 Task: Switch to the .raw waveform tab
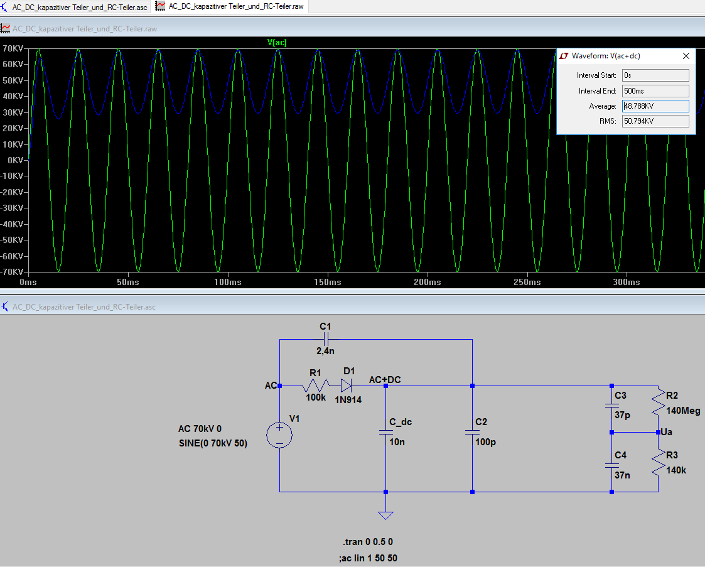click(x=230, y=6)
